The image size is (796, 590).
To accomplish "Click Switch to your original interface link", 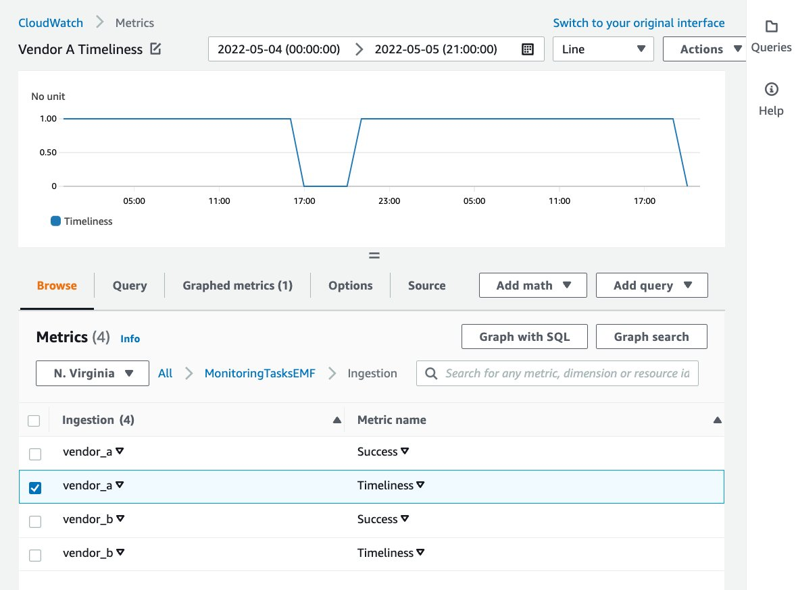I will (639, 22).
